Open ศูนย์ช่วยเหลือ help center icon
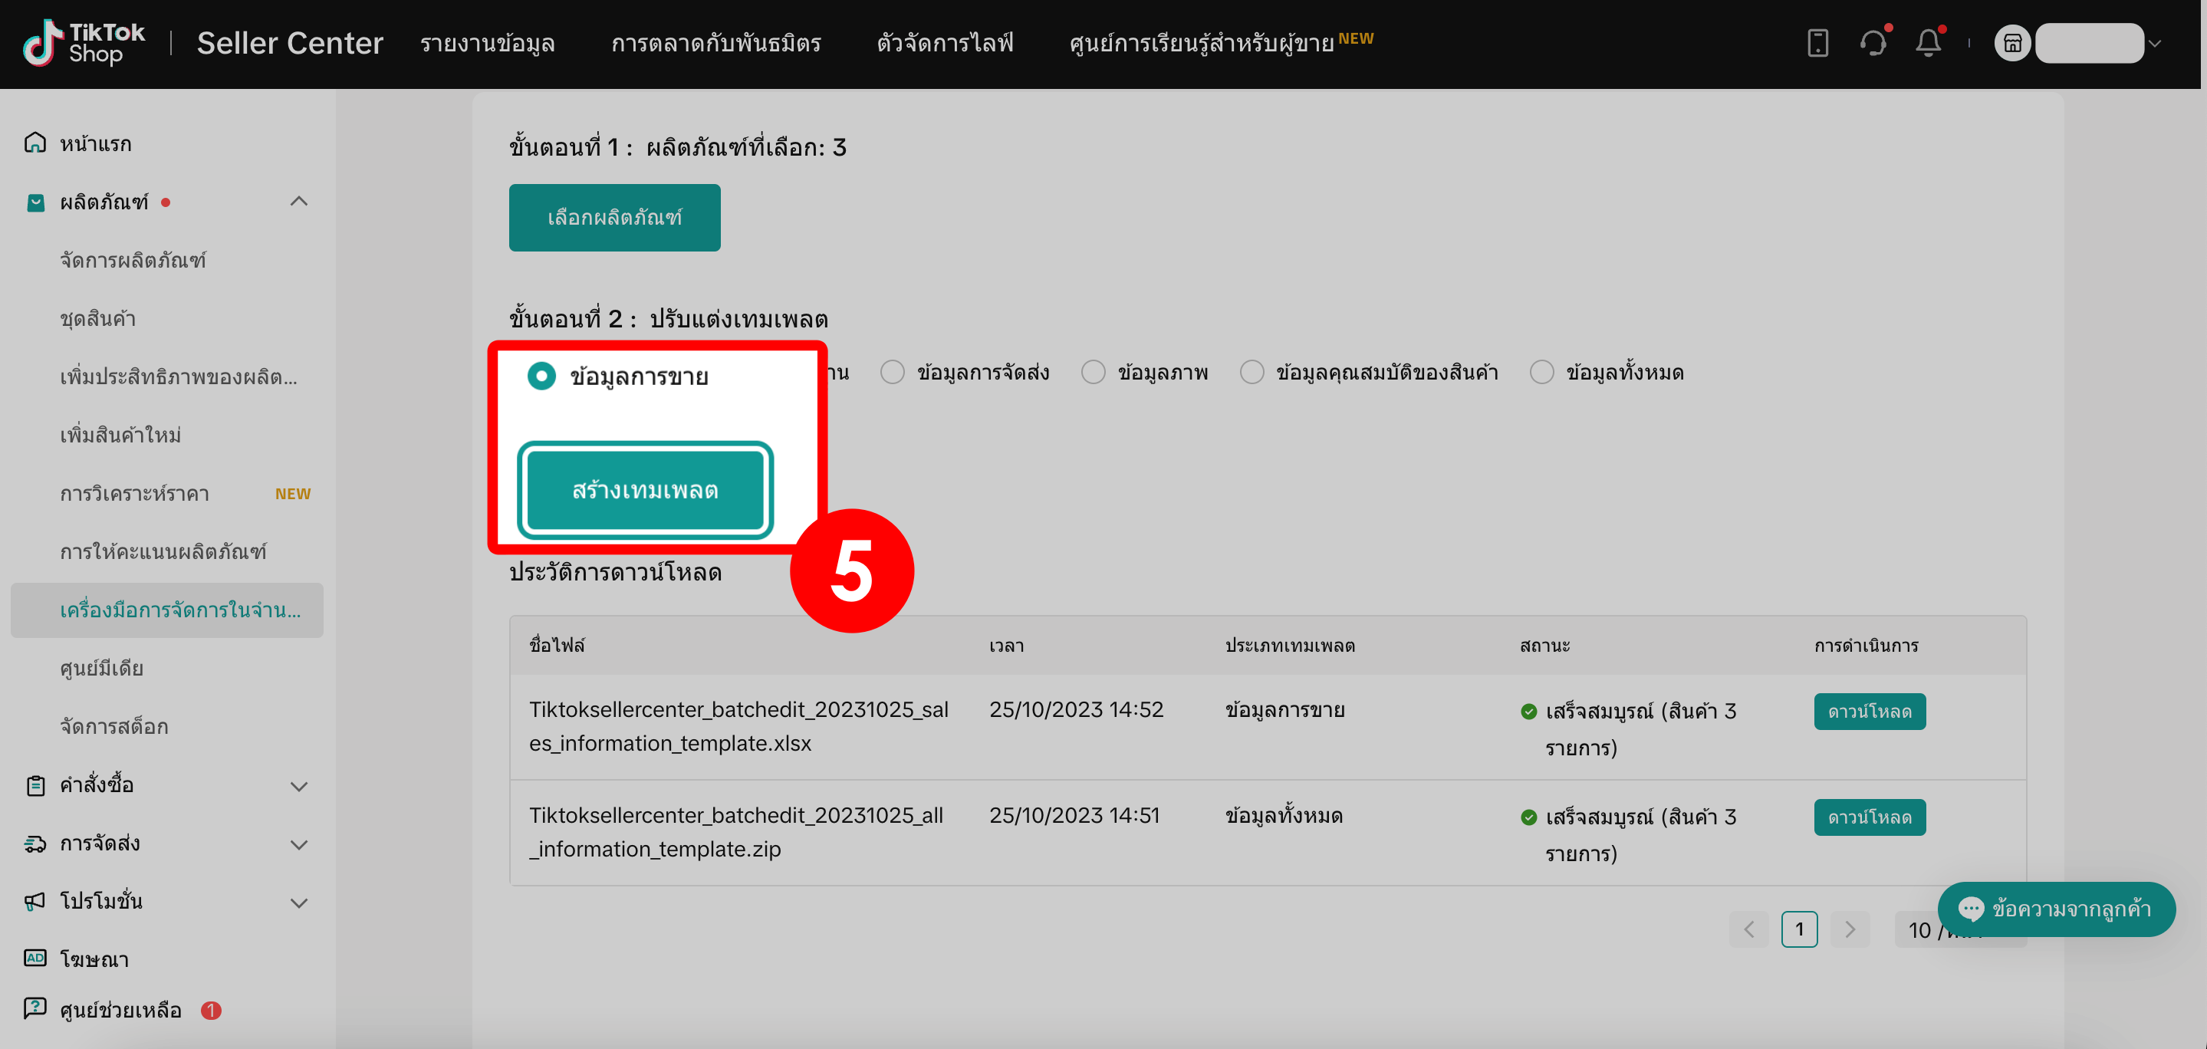This screenshot has height=1049, width=2207. tap(35, 1008)
